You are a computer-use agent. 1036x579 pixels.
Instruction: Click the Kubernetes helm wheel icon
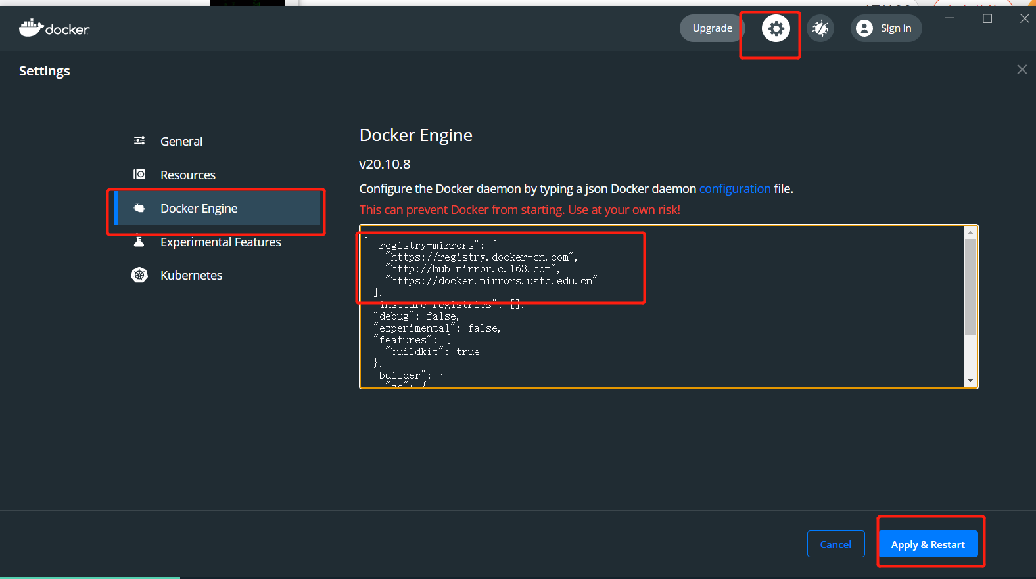(139, 275)
